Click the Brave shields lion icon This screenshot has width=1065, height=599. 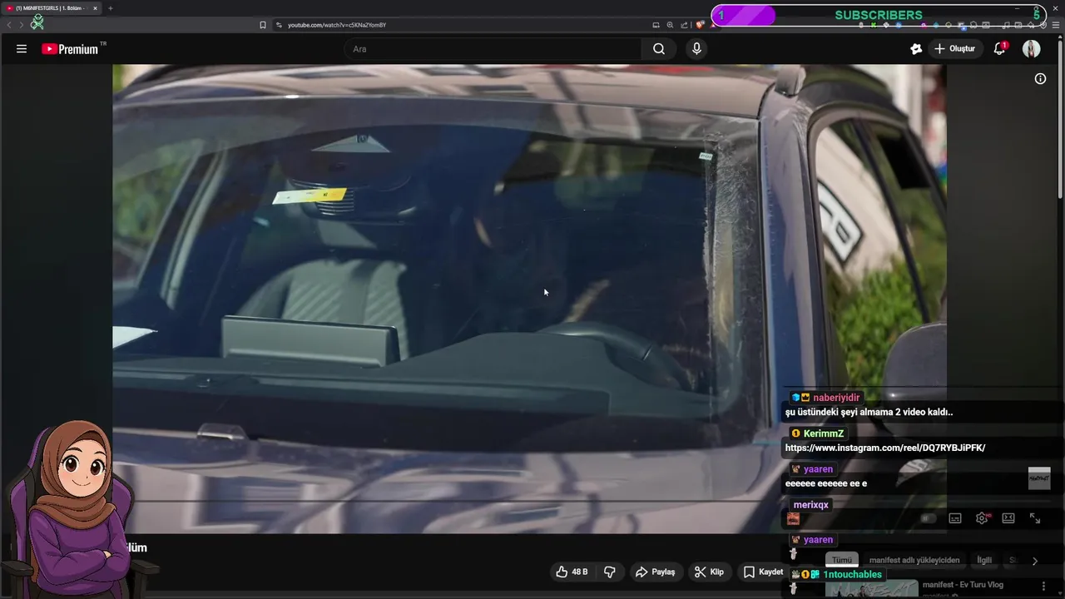[700, 25]
